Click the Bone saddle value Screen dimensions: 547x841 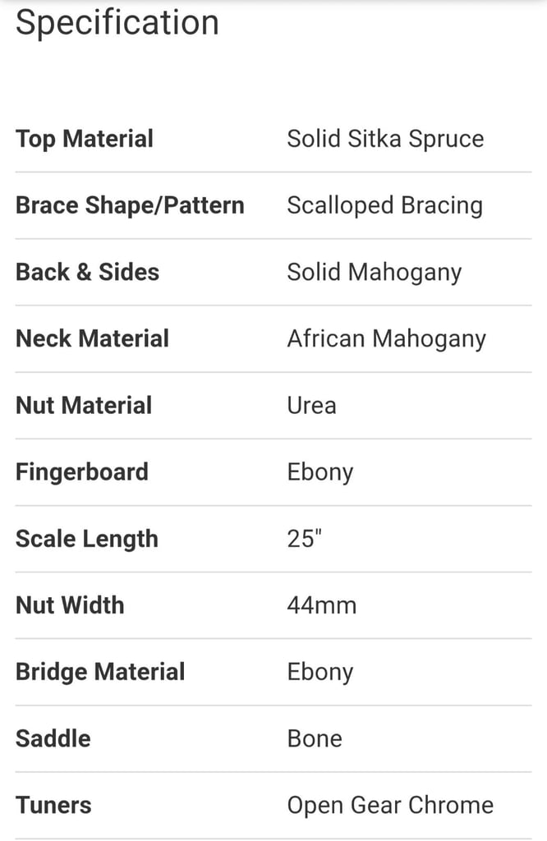pyautogui.click(x=315, y=738)
